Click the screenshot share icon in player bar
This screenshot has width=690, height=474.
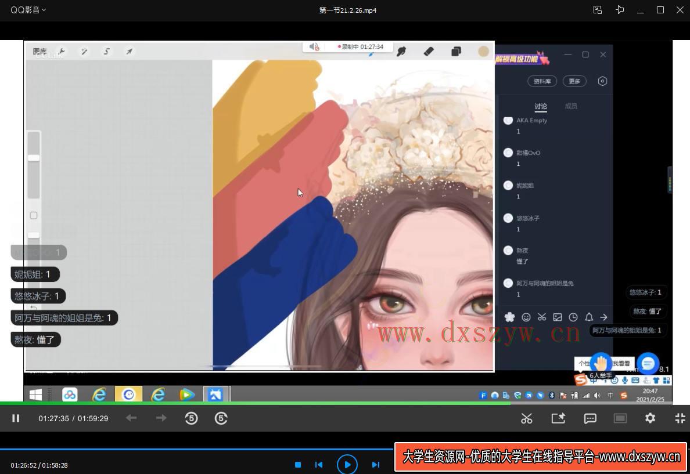(558, 418)
